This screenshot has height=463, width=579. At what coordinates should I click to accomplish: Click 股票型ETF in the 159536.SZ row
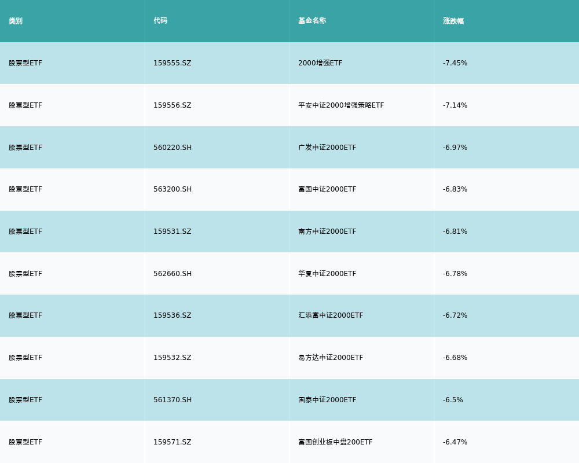25,315
